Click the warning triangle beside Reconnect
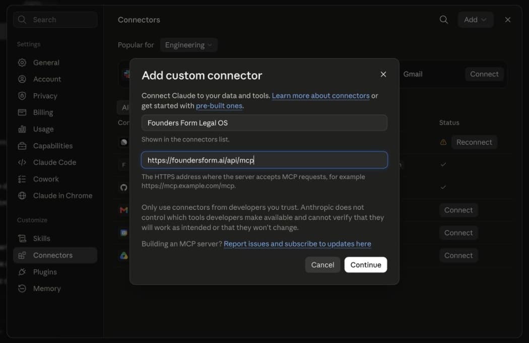This screenshot has width=529, height=343. [x=443, y=142]
